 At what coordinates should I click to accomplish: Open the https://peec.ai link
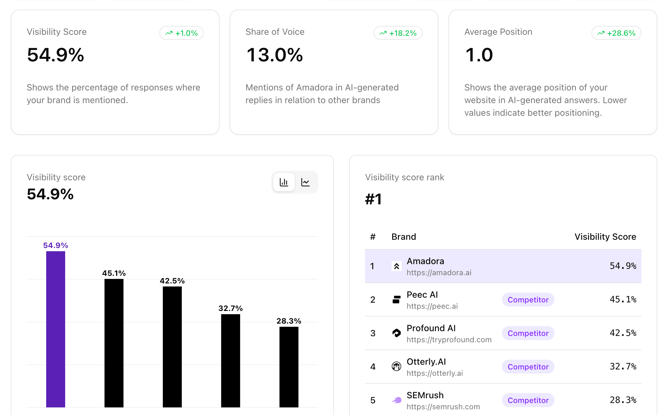click(432, 306)
